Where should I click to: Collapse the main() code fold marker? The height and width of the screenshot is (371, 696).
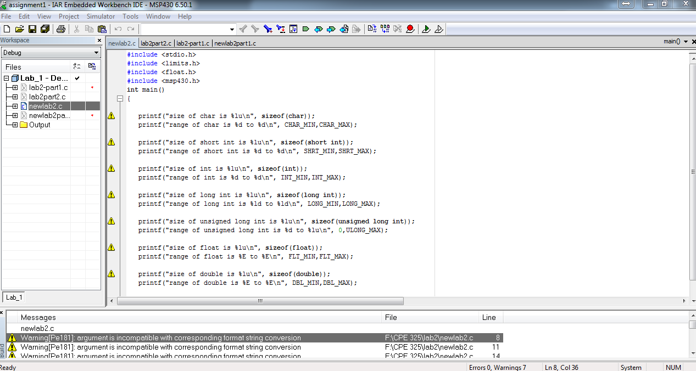pos(119,99)
